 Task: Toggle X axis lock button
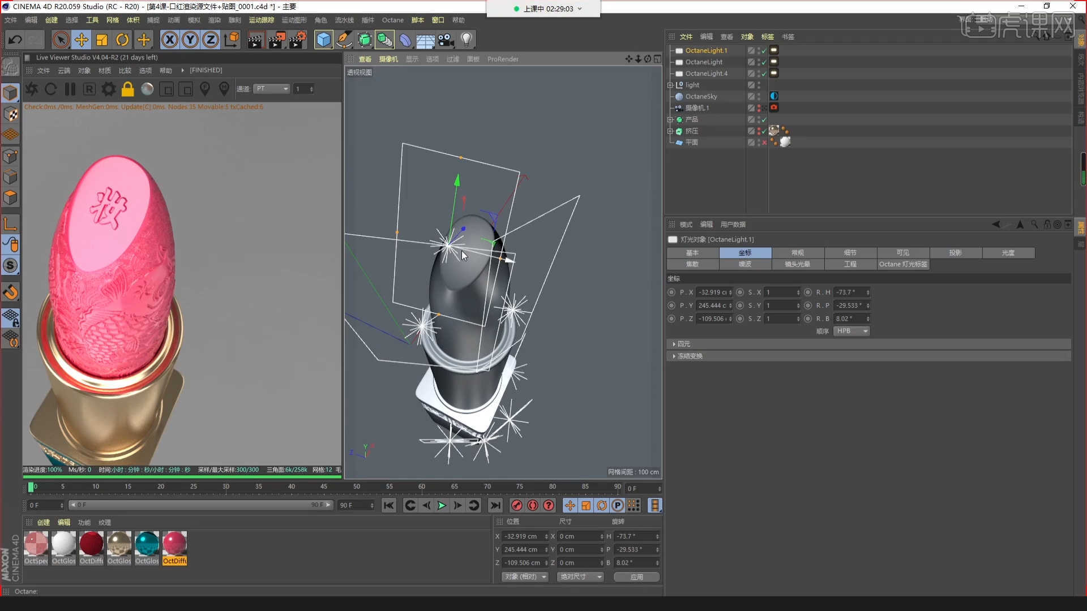[x=169, y=40]
